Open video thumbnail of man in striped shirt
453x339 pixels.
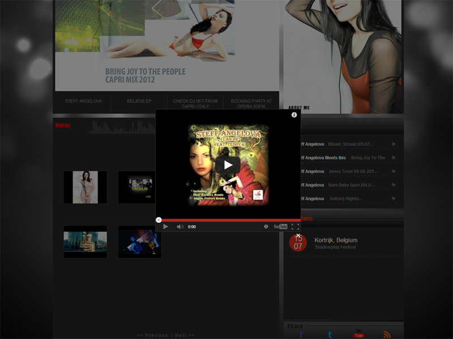(86, 242)
